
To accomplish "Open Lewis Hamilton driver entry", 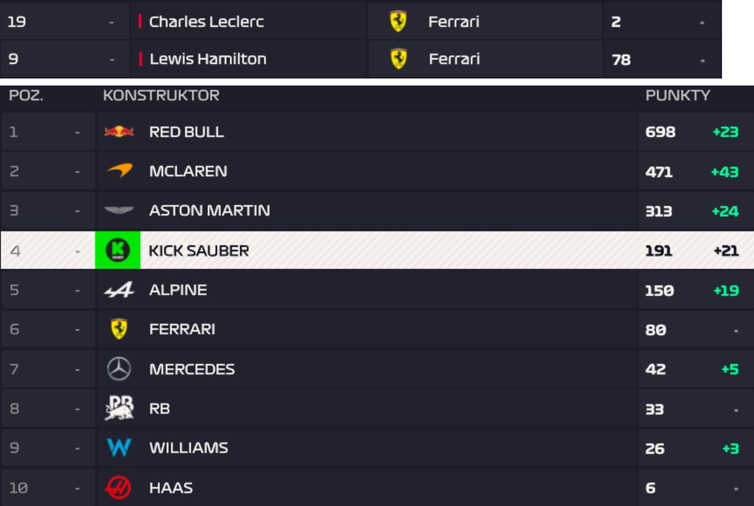I will coord(208,59).
